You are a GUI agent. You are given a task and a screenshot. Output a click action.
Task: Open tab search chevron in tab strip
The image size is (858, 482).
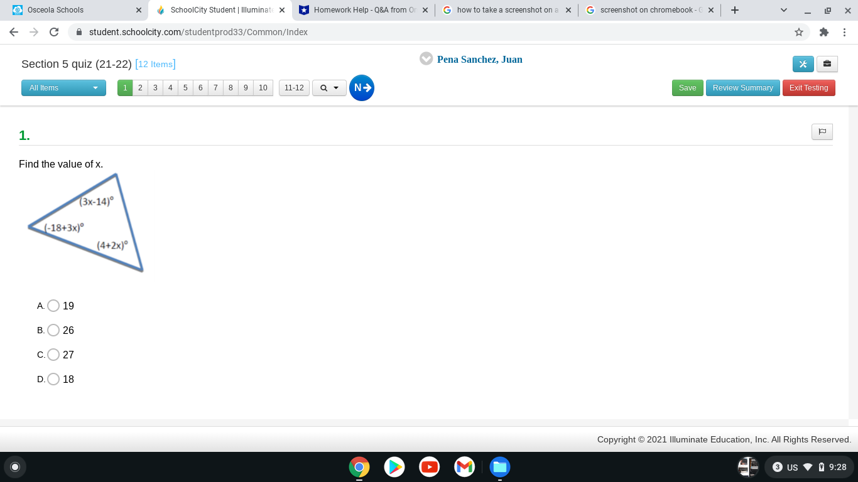pyautogui.click(x=783, y=10)
